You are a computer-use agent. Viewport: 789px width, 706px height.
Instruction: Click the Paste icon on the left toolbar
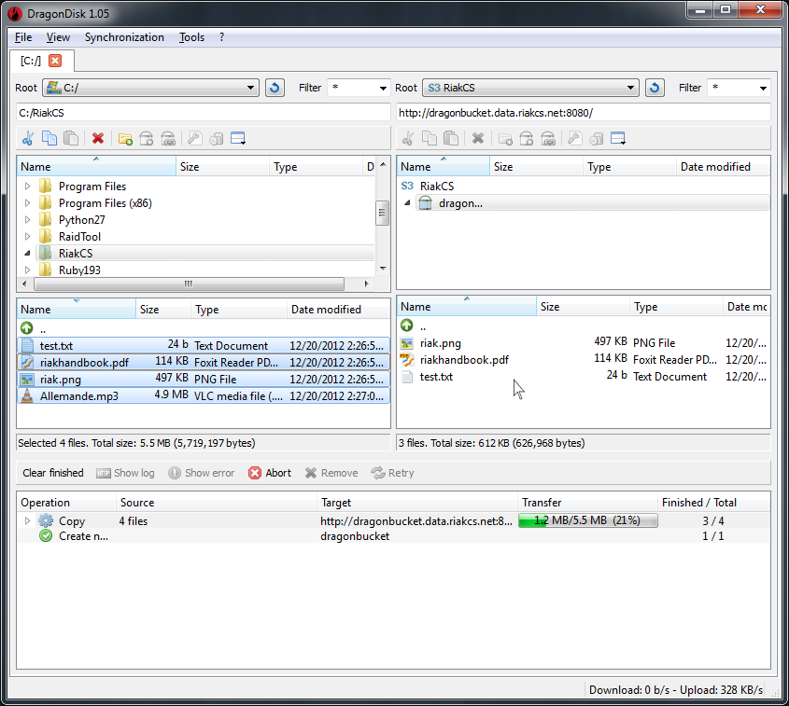(71, 138)
